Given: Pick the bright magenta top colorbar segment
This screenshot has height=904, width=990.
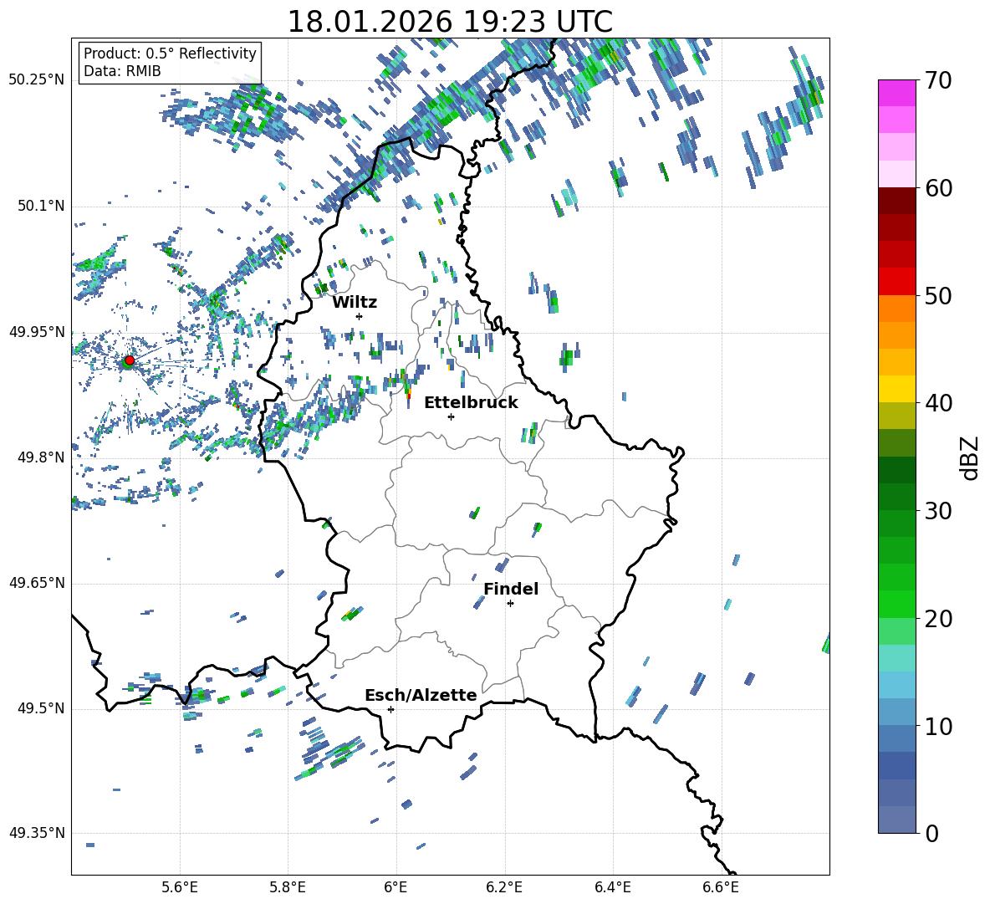Looking at the screenshot, I should pos(896,93).
